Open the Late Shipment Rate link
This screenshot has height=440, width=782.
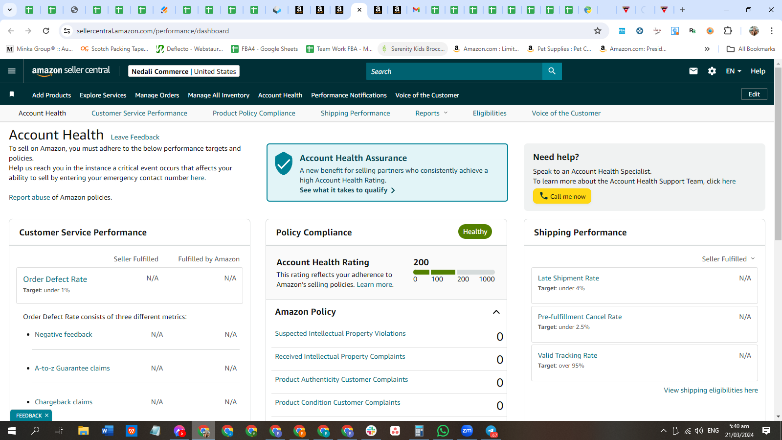click(x=568, y=278)
